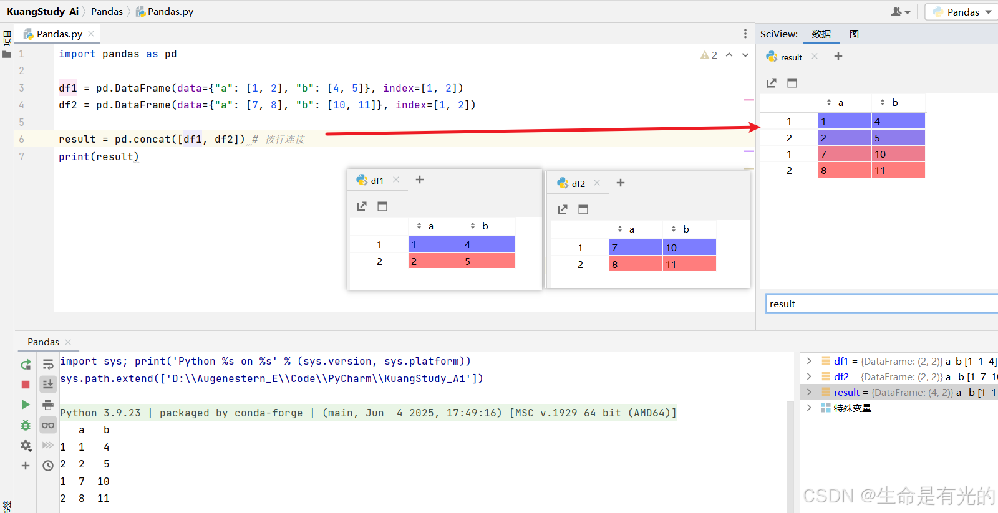Expand the result variable node
This screenshot has height=513, width=998.
pos(809,392)
